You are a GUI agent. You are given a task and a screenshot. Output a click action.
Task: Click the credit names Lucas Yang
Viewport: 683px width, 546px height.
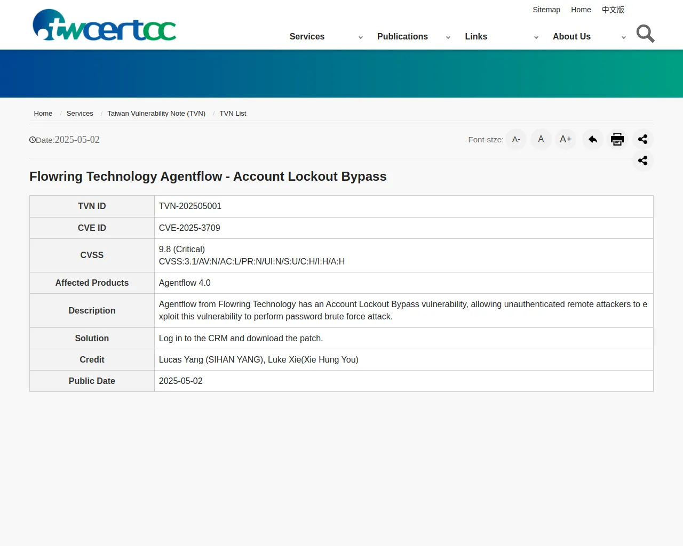pos(259,359)
